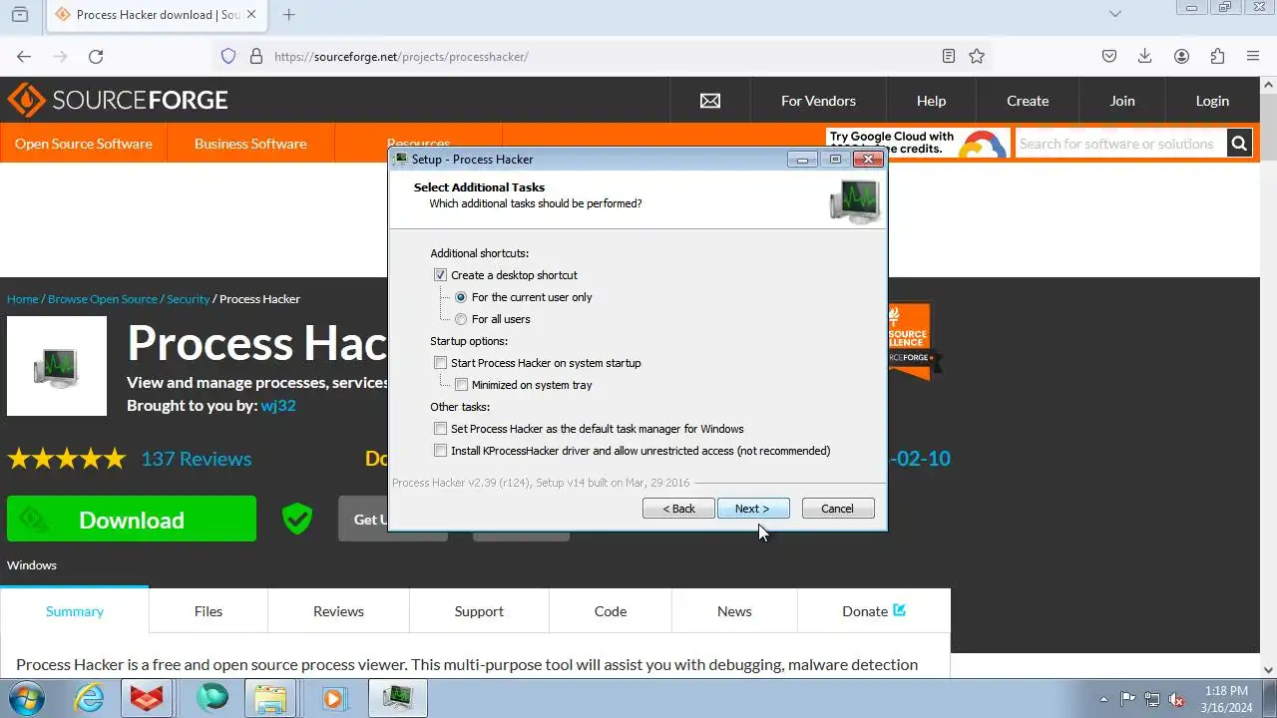Open Windows Explorer folder in taskbar
Viewport: 1277px width, 718px height.
(x=269, y=698)
